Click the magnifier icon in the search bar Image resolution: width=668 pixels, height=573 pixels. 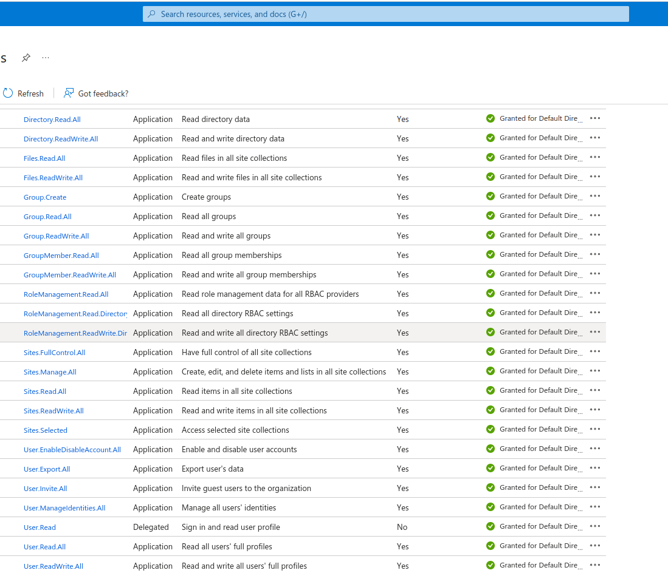pos(152,14)
